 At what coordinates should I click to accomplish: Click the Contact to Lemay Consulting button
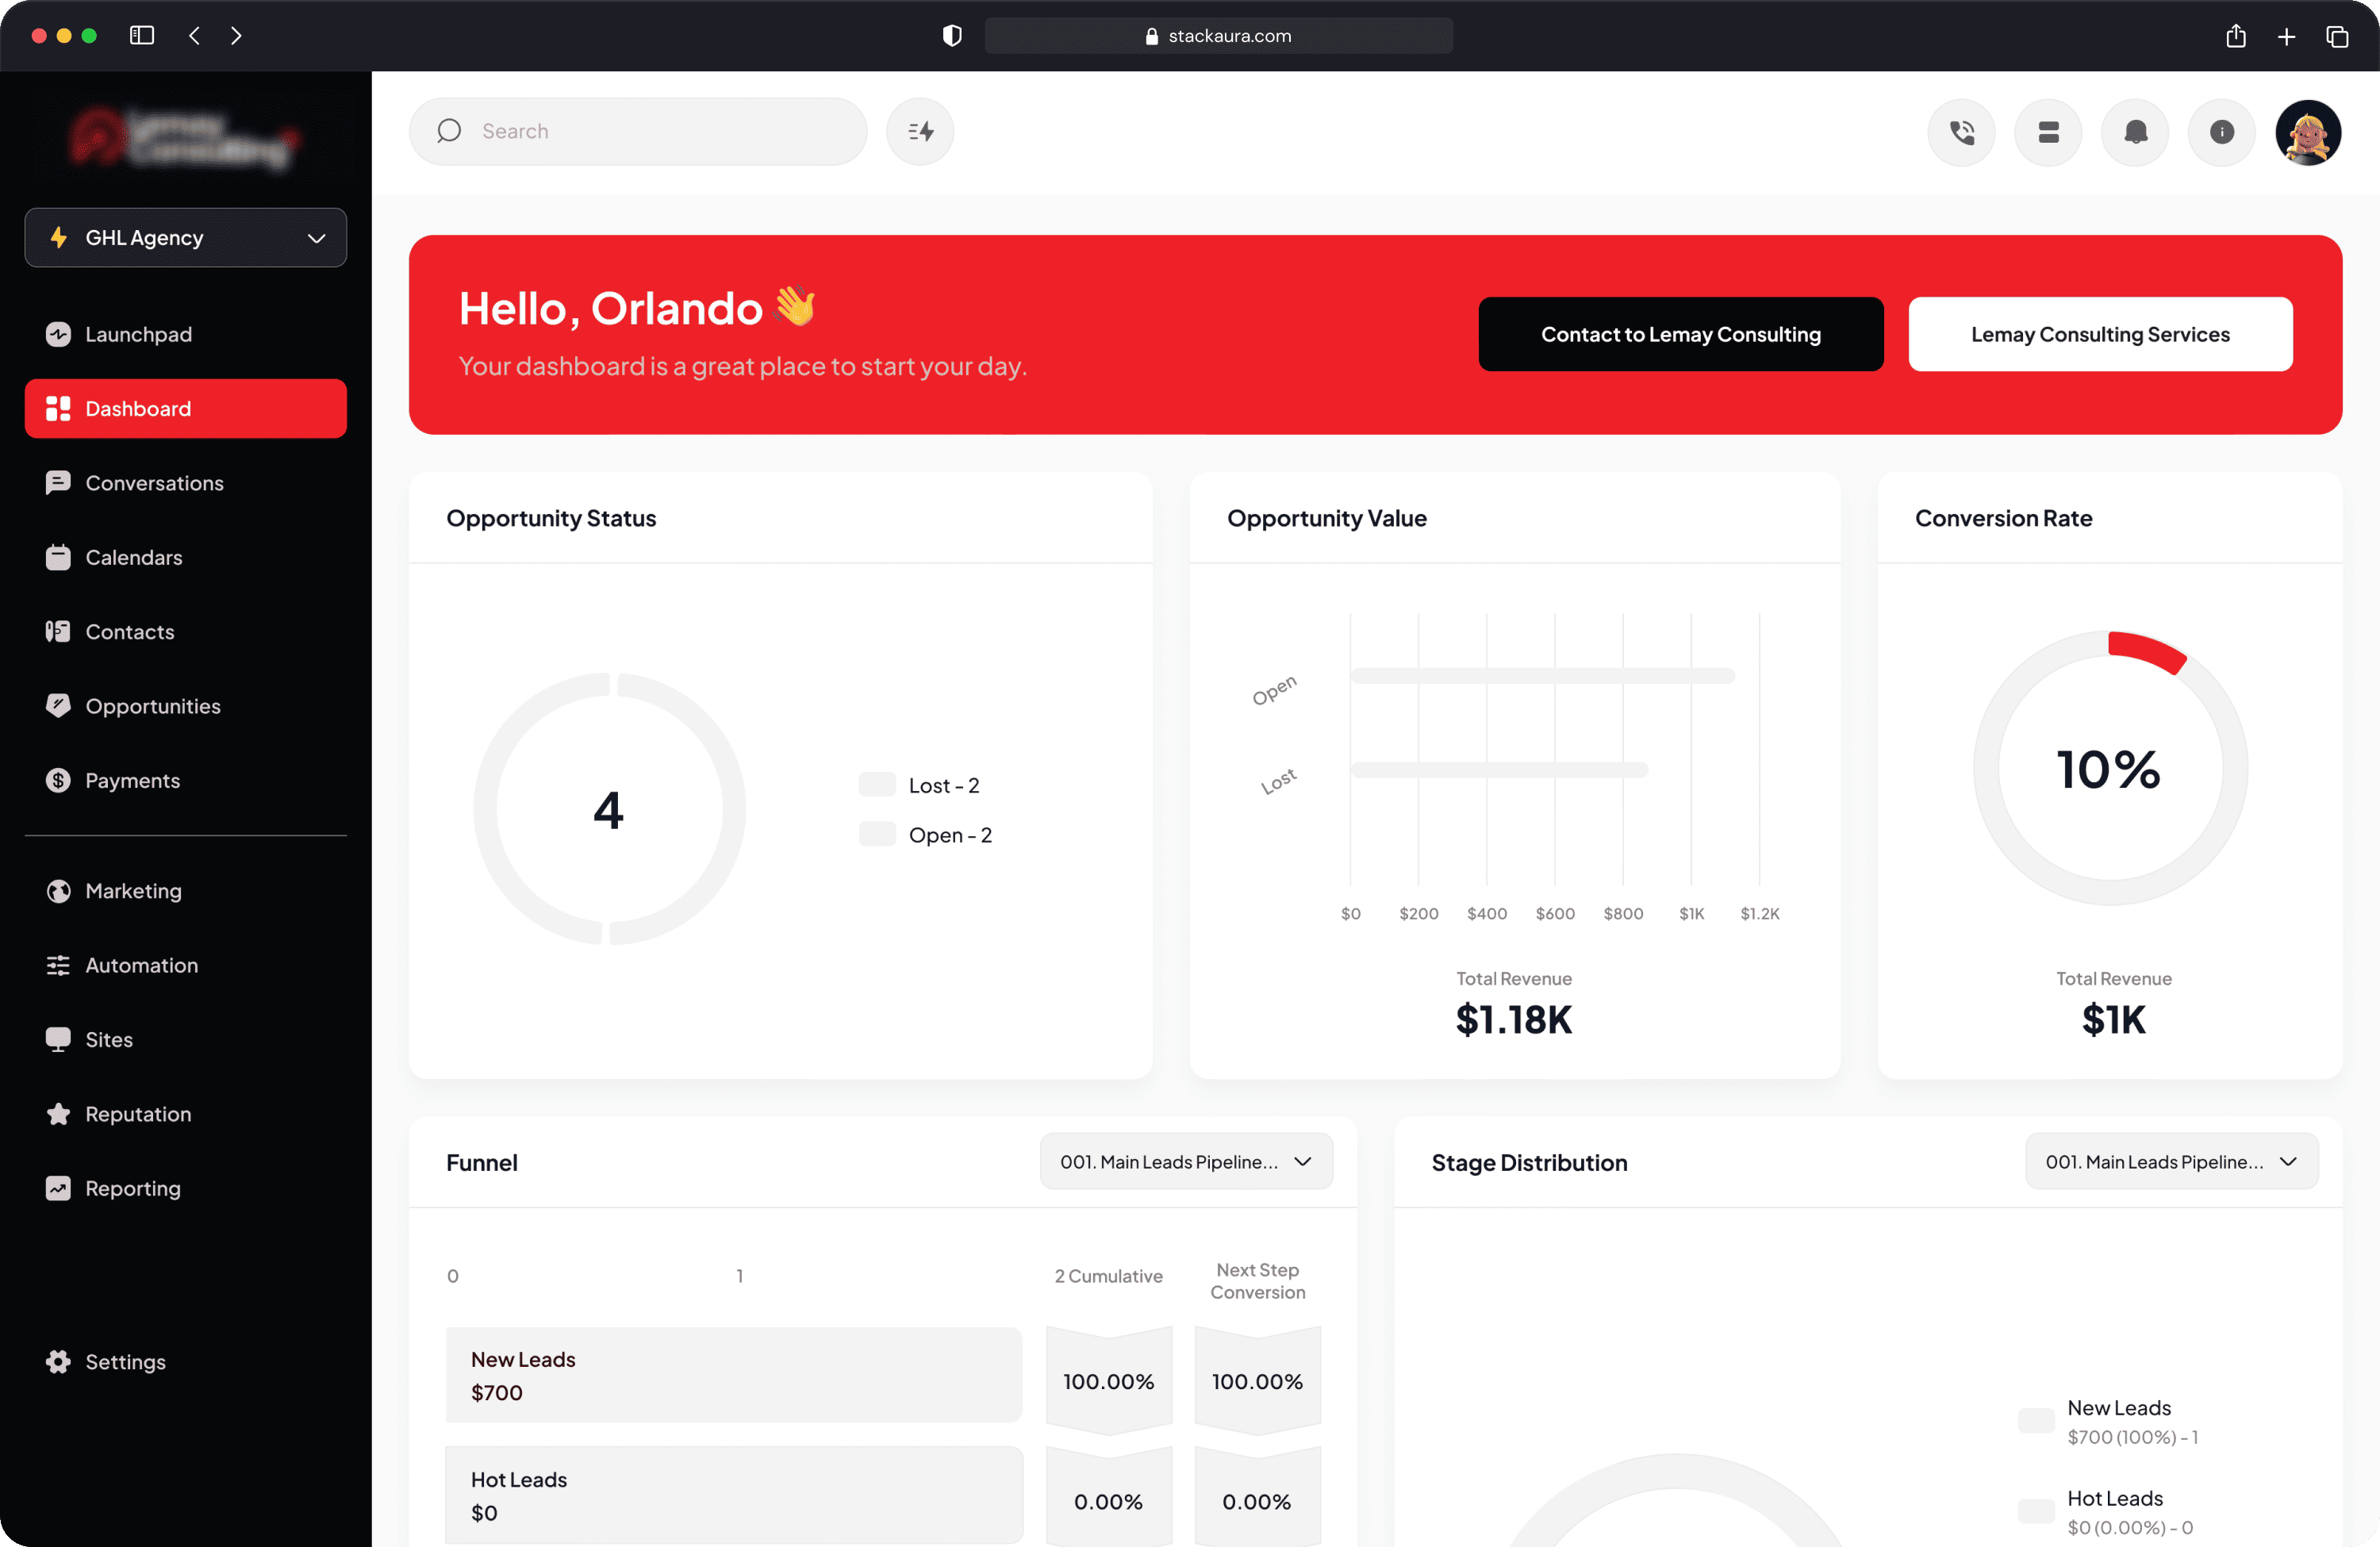[1680, 334]
